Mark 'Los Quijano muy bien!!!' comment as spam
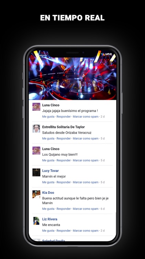Viewport: 145px width, 259px height. (x=86, y=160)
